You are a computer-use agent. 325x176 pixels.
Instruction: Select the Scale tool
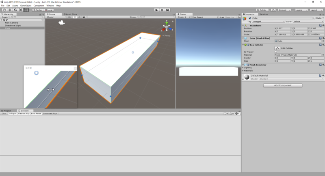coord(21,10)
